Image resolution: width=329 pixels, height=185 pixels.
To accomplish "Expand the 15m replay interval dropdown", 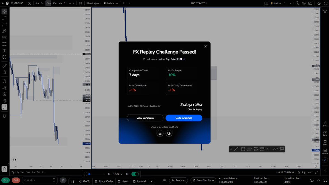I will click(x=118, y=174).
